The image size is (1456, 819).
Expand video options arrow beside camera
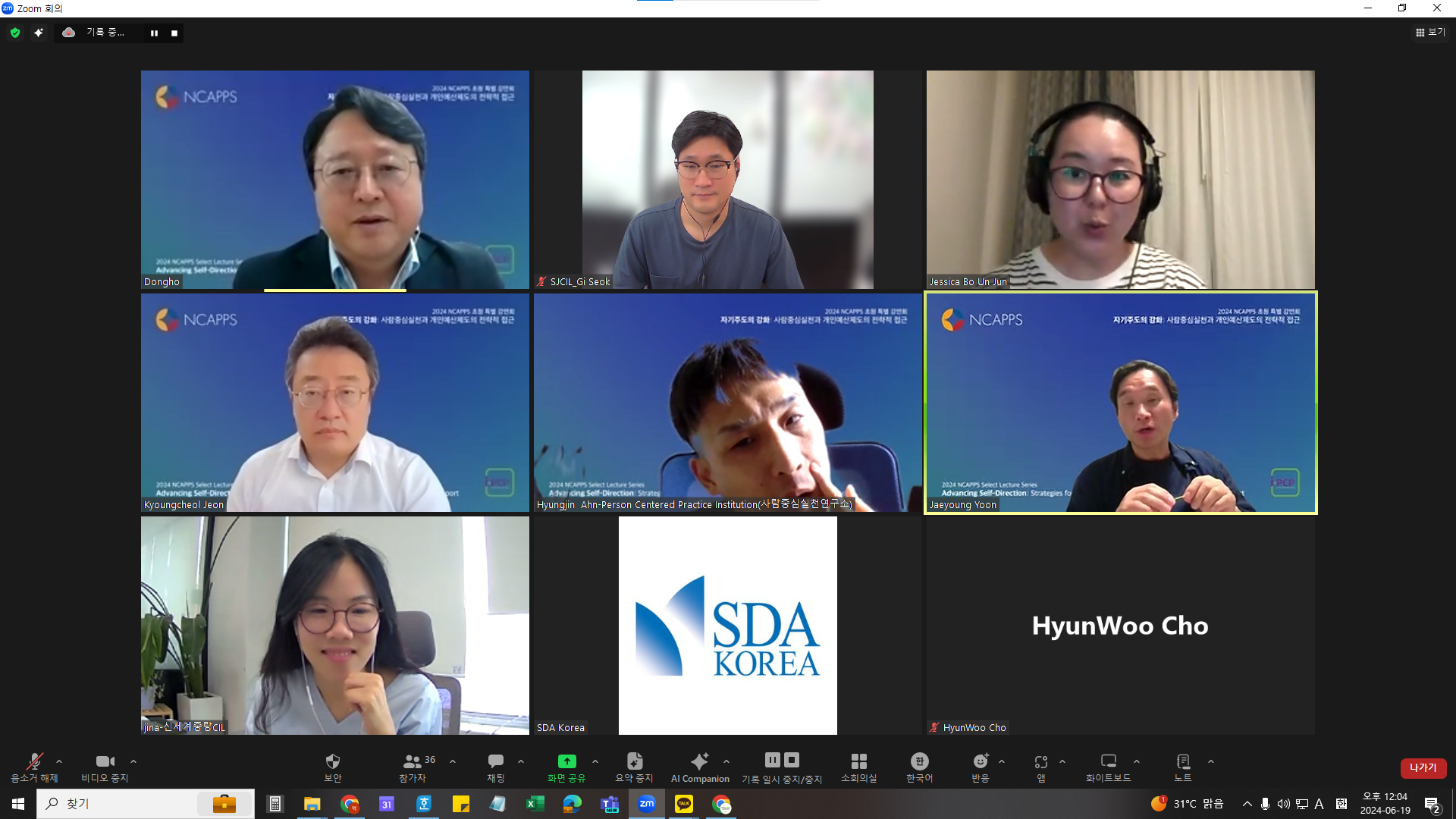tap(133, 761)
